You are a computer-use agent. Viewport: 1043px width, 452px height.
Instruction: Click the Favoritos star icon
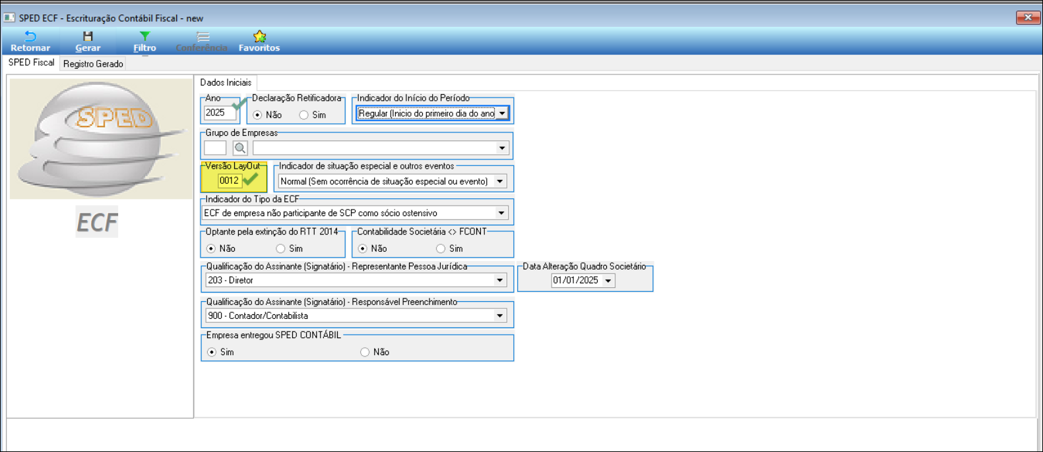pyautogui.click(x=259, y=36)
